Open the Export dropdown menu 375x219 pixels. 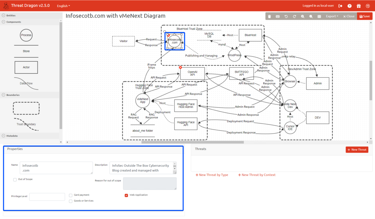click(x=332, y=16)
